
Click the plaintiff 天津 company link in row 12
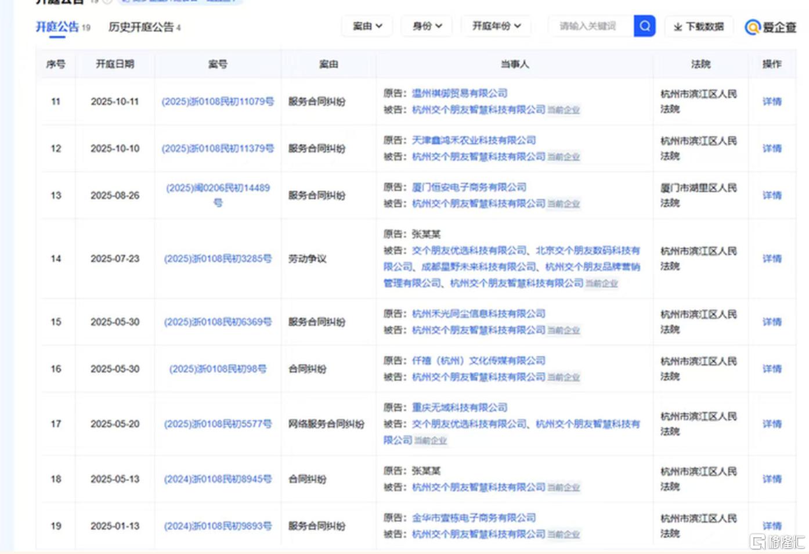click(474, 141)
